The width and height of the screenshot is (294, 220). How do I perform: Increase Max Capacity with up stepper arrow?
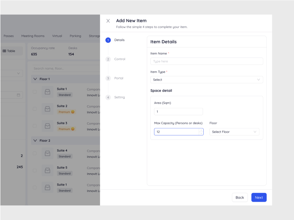[x=201, y=130]
